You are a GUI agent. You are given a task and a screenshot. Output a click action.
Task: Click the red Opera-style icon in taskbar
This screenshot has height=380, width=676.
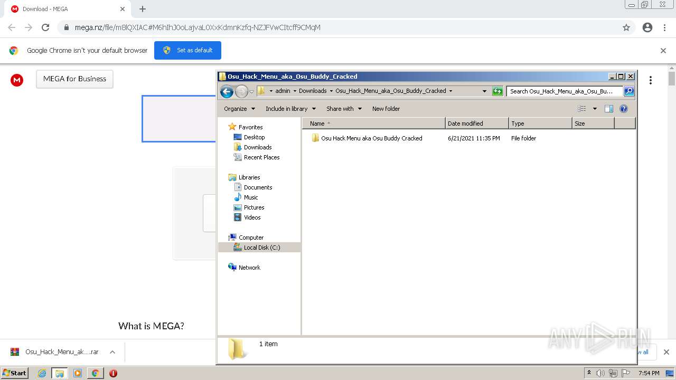113,373
